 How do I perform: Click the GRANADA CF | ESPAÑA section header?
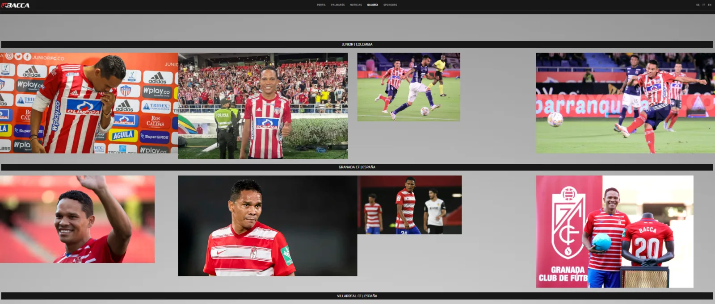tap(357, 167)
